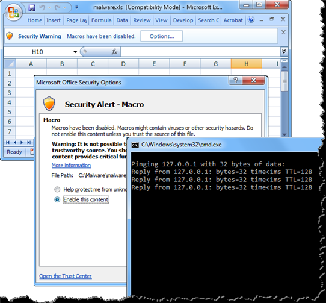Click the vertical scrollbar up arrow
This screenshot has width=326, height=303.
[284, 67]
